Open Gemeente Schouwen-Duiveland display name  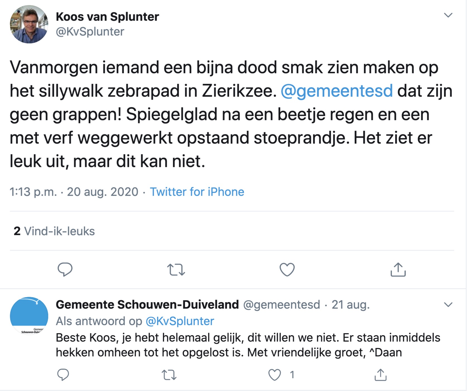[147, 304]
